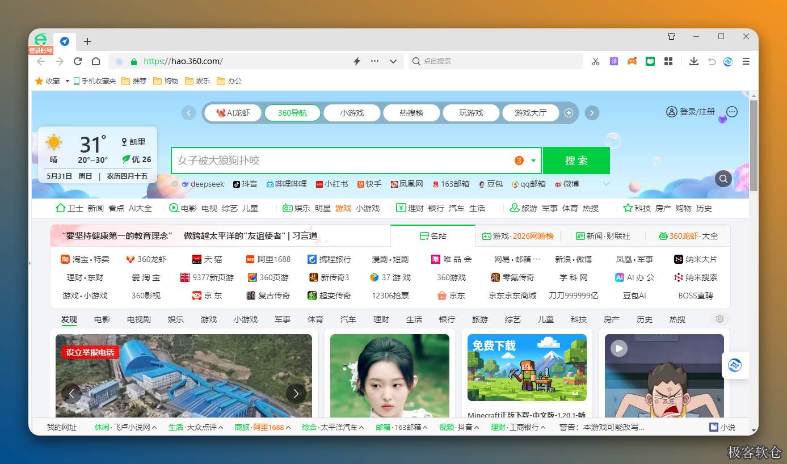Select the 小游戏 navigation pill
Image resolution: width=787 pixels, height=464 pixels.
coord(352,113)
